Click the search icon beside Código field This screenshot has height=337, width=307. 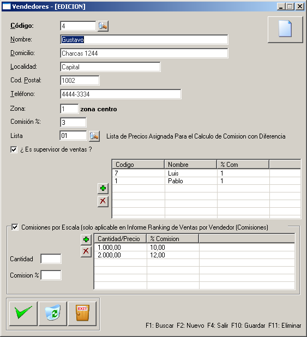pyautogui.click(x=103, y=26)
